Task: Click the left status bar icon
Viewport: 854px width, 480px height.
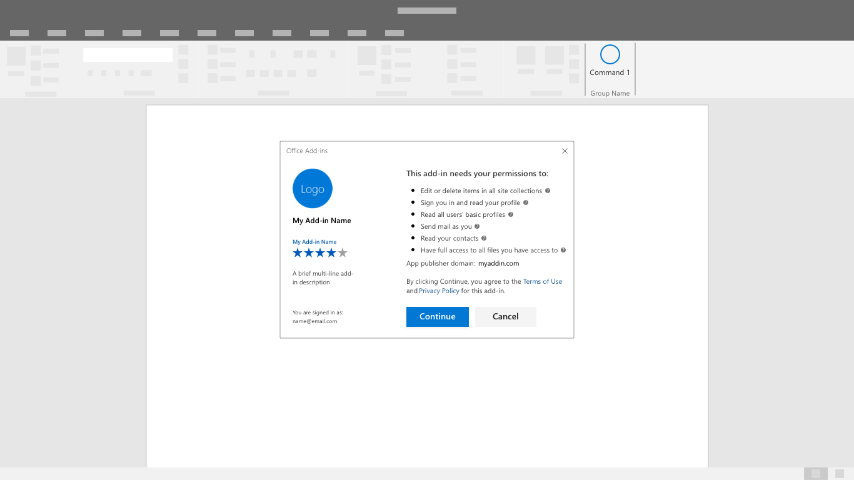Action: [816, 474]
